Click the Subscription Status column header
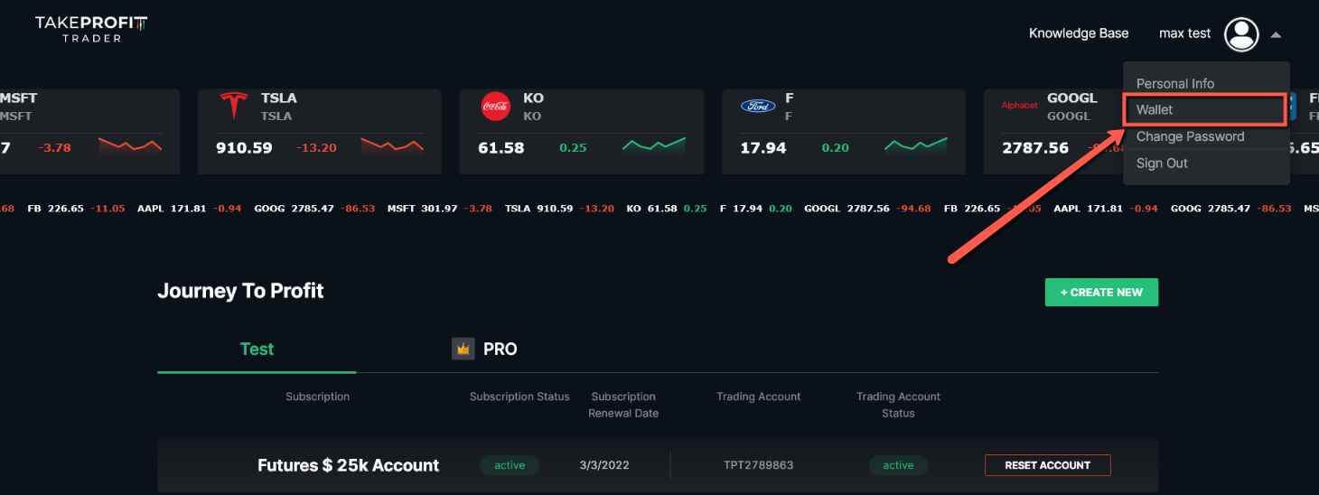 tap(519, 397)
